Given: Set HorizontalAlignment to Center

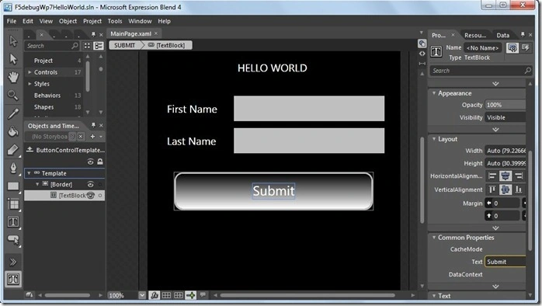Looking at the screenshot, I should [x=506, y=176].
